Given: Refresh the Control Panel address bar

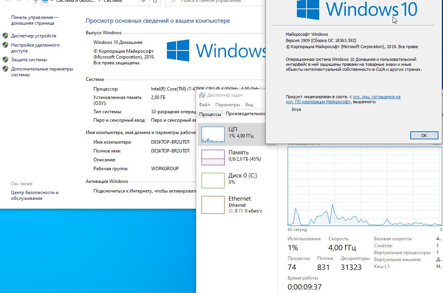Looking at the screenshot, I should click(x=155, y=2).
